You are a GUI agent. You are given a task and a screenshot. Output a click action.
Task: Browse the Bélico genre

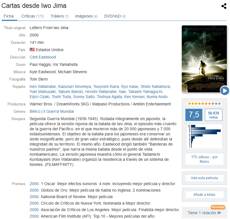point(35,112)
